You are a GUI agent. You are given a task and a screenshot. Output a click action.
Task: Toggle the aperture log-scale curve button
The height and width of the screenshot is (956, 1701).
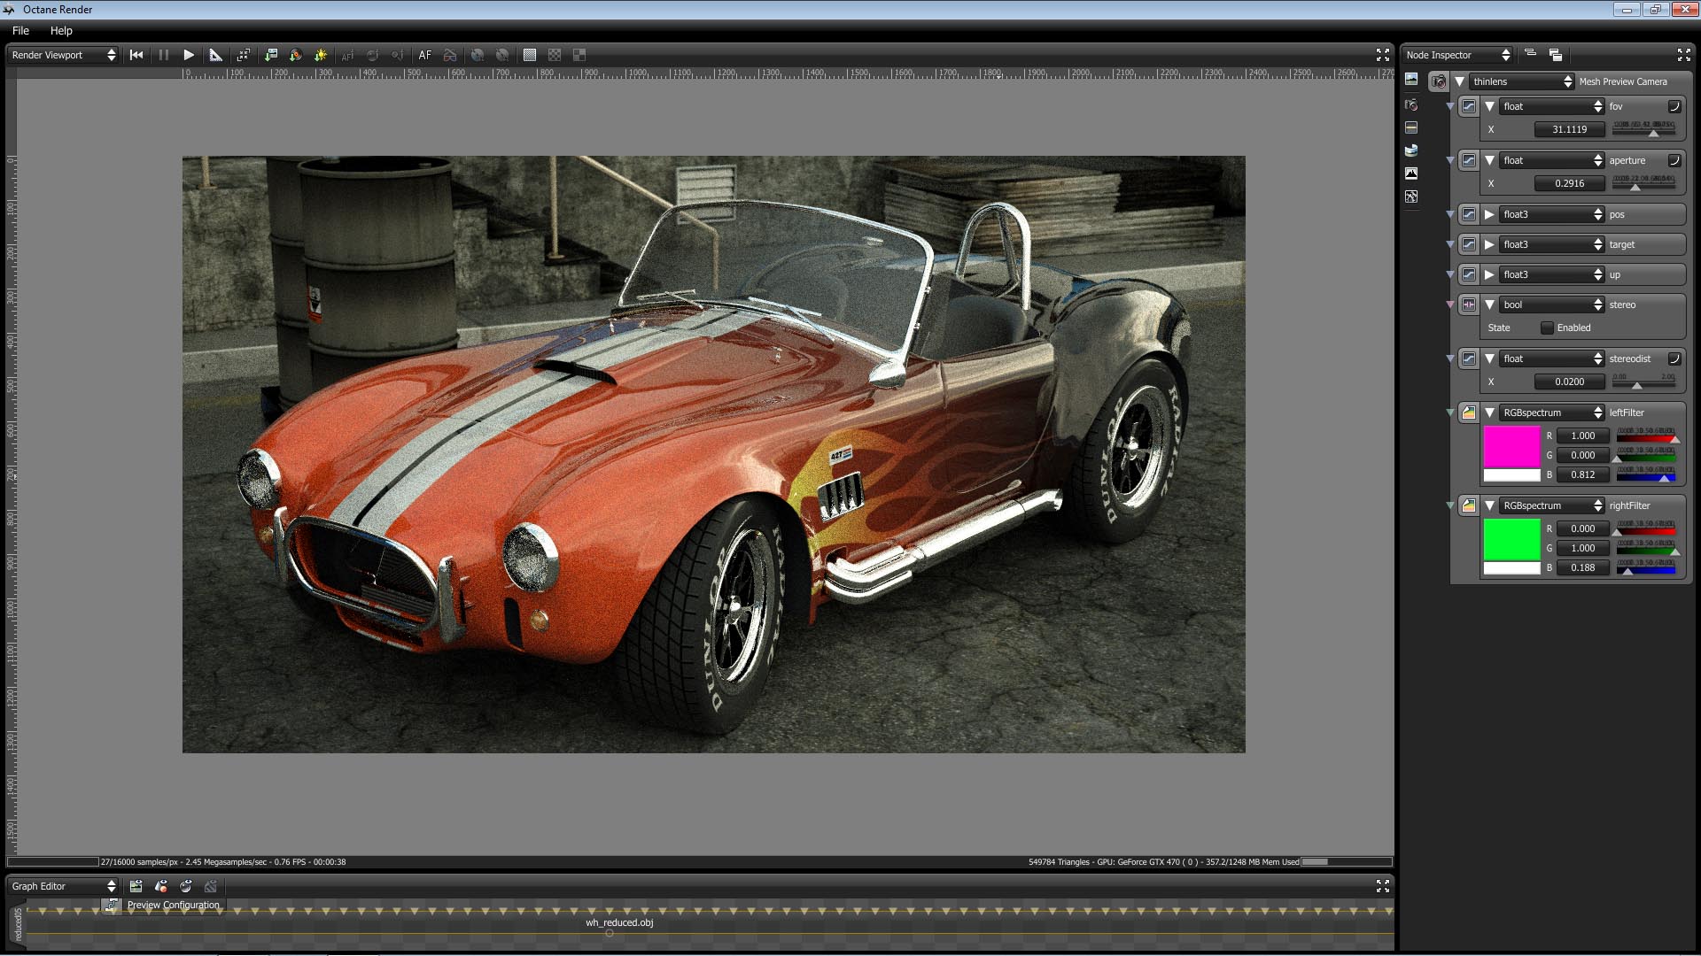(1674, 160)
